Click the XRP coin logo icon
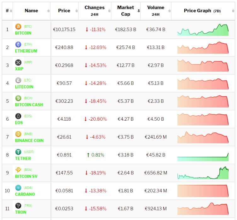The height and width of the screenshot is (220, 237). pos(18,63)
